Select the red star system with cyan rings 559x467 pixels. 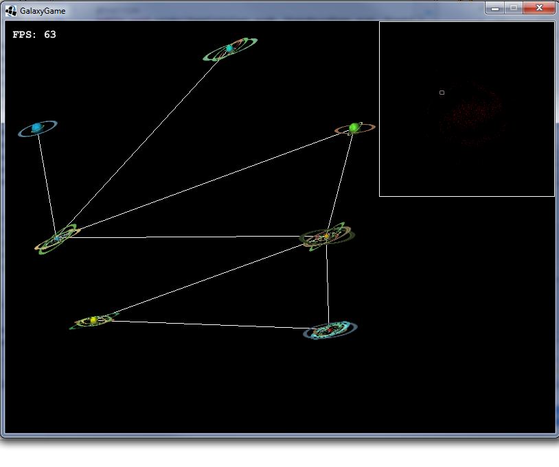coord(330,330)
